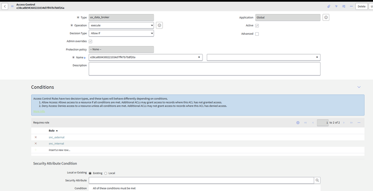Collapse the Conditions section chevron
The width and height of the screenshot is (373, 191).
coord(359,87)
